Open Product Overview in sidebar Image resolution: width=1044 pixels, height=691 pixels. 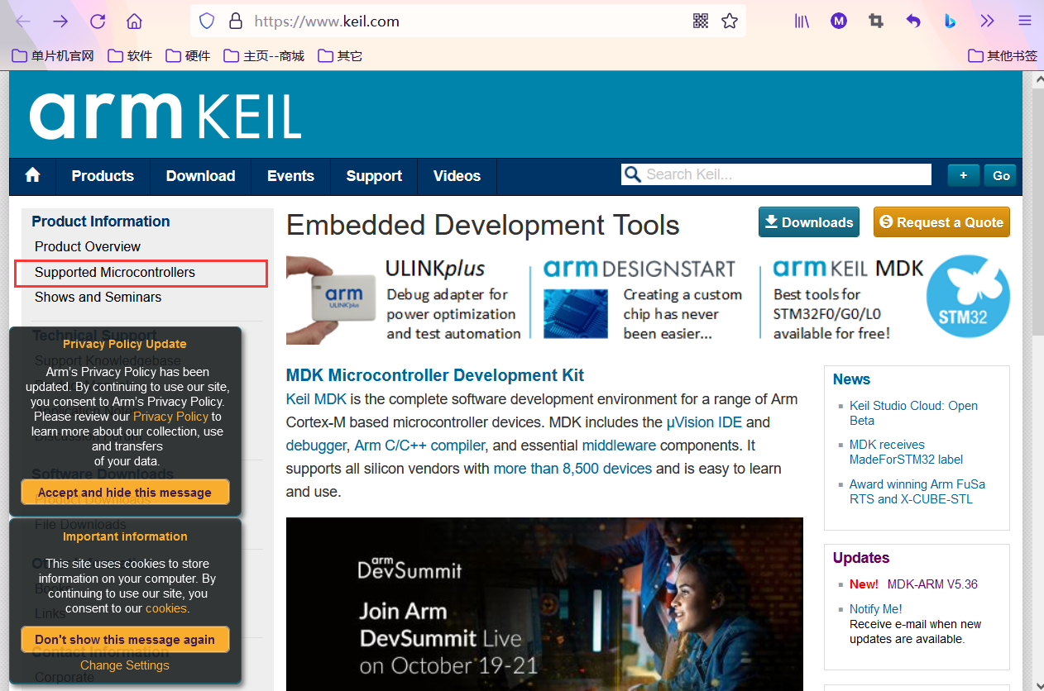point(88,246)
